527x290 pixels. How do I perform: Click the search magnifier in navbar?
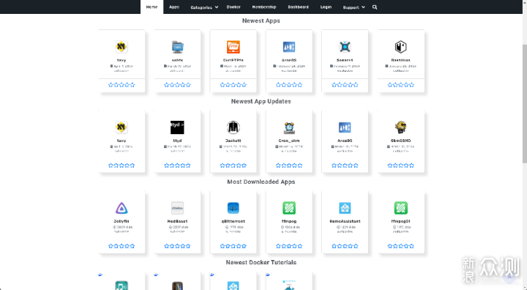[375, 7]
